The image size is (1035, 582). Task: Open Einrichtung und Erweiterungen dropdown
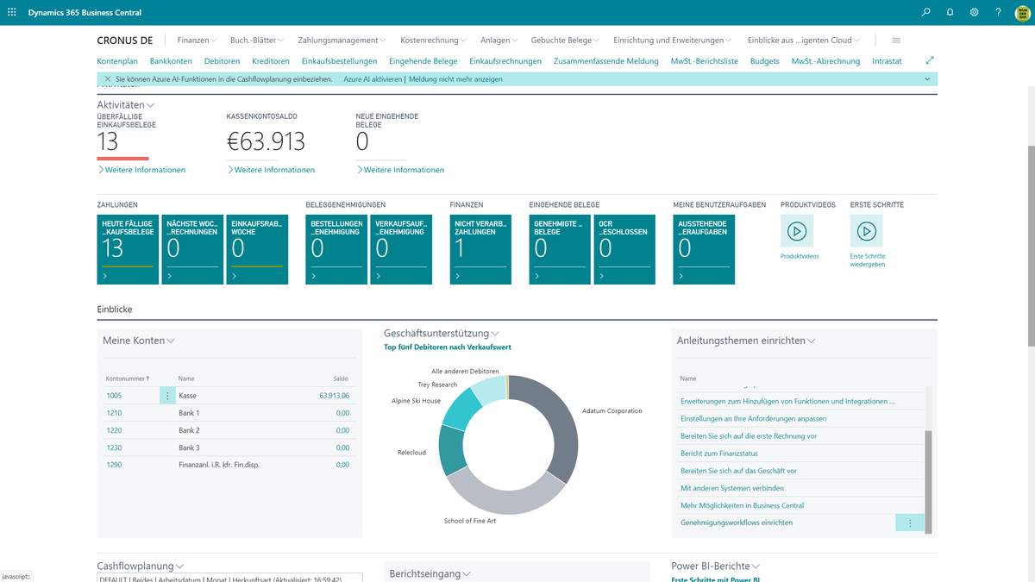tap(673, 40)
